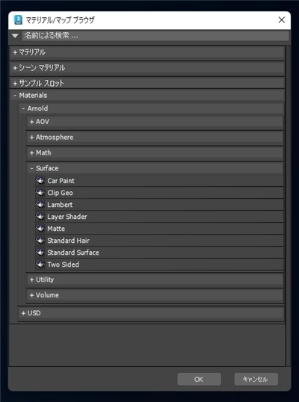Click the Car Paint material teapot icon
Screen dimensions: 299x402
click(x=40, y=181)
